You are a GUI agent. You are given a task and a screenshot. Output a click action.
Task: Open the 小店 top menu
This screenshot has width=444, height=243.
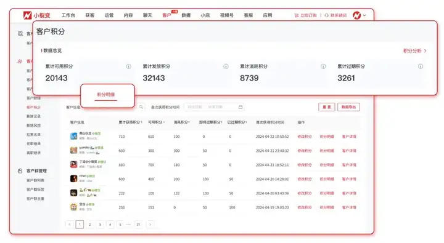click(x=205, y=15)
